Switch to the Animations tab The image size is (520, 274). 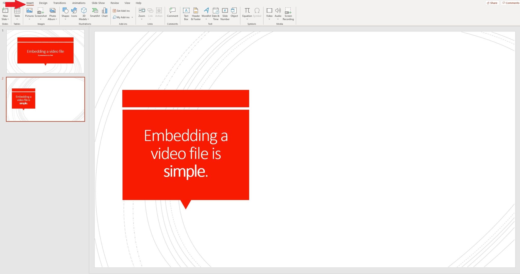point(79,3)
